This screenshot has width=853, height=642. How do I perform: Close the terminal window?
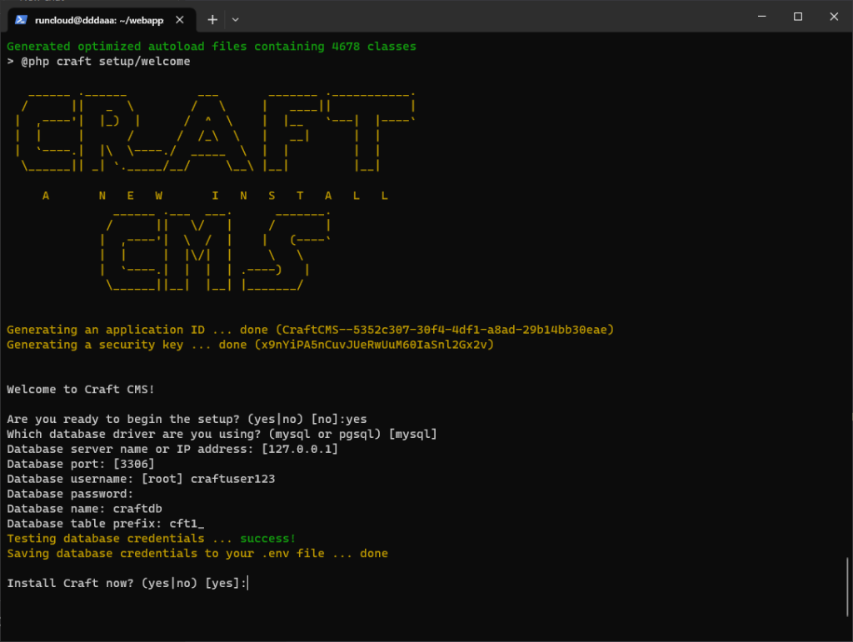click(833, 17)
